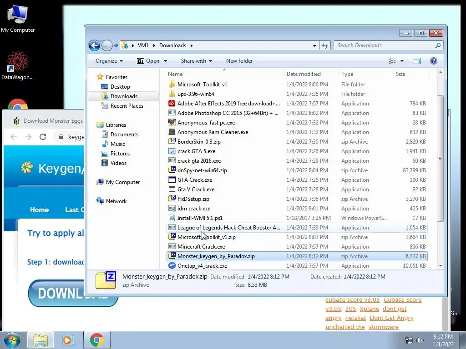This screenshot has height=349, width=466.
Task: Select Network in navigation pane
Action: click(x=116, y=201)
